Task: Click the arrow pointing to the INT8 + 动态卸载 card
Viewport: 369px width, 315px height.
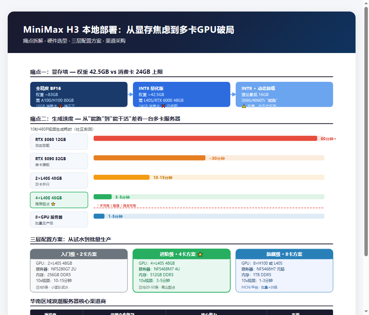Action: (233, 94)
